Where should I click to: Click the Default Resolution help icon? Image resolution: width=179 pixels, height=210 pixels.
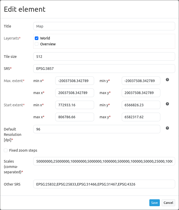click(x=167, y=128)
